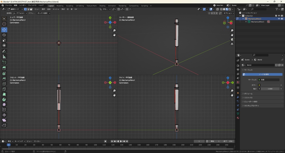Open the デフォルト orientation dropdown
Viewport: 285px width, 153px height.
point(20,13)
